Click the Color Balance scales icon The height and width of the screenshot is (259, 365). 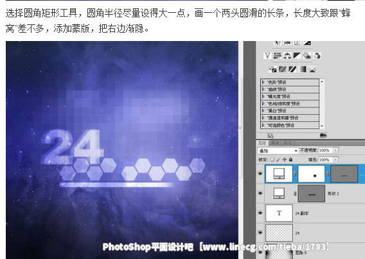click(287, 56)
